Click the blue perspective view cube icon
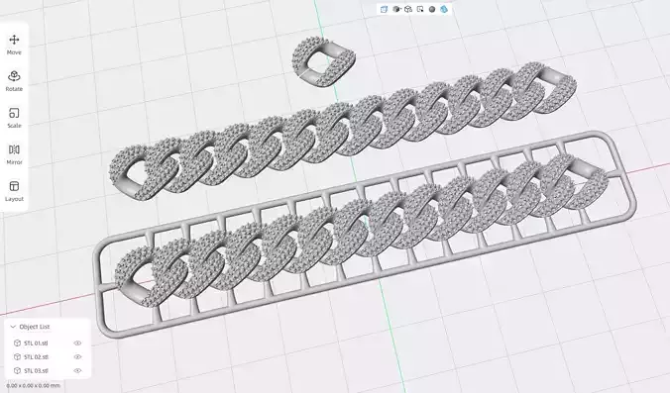This screenshot has width=670, height=393. point(384,9)
